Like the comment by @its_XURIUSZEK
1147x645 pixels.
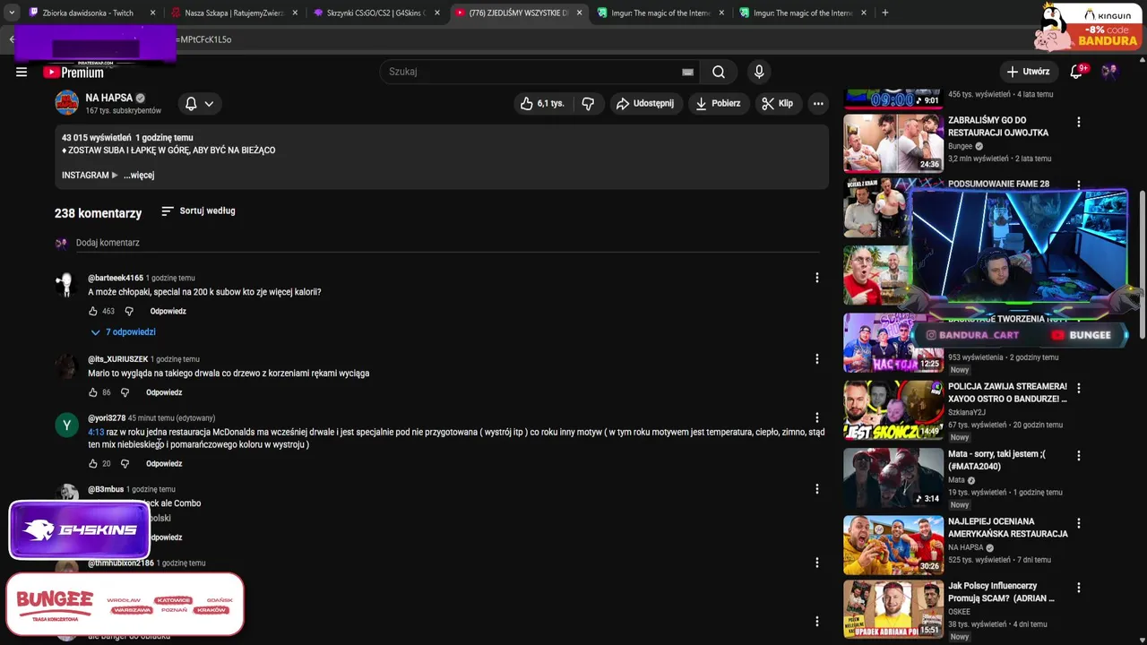93,392
